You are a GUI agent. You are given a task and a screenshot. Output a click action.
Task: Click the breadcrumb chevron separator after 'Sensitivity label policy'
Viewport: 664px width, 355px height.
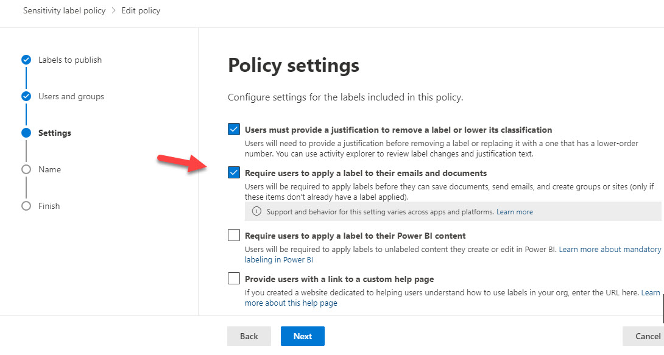point(113,11)
